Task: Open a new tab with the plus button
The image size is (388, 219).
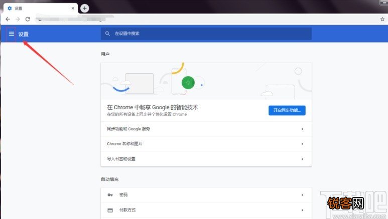Action: pos(85,9)
